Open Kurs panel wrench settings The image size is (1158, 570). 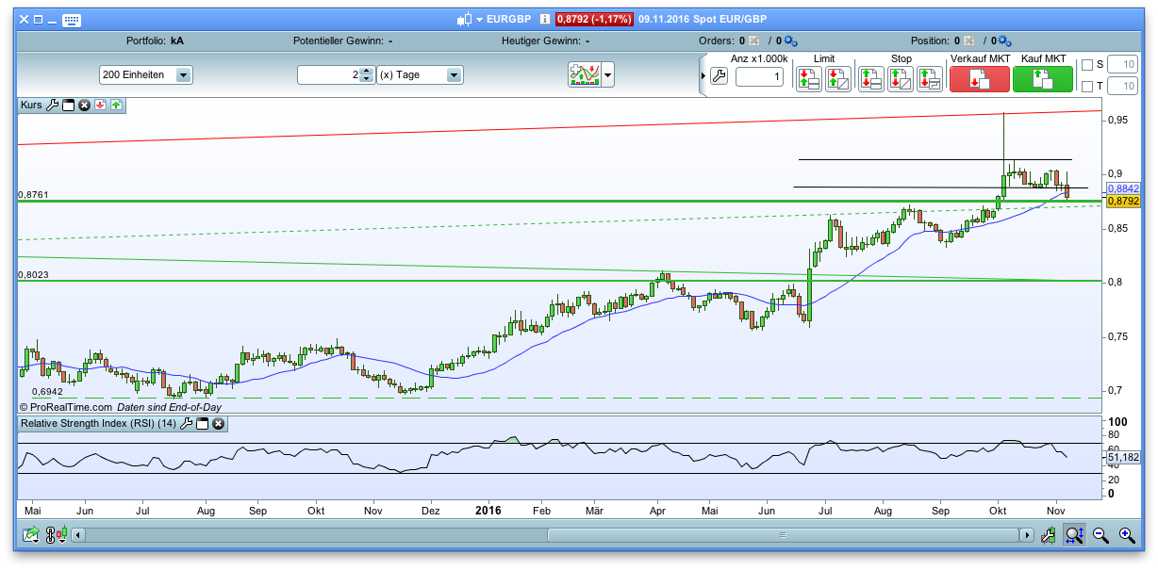[x=53, y=106]
